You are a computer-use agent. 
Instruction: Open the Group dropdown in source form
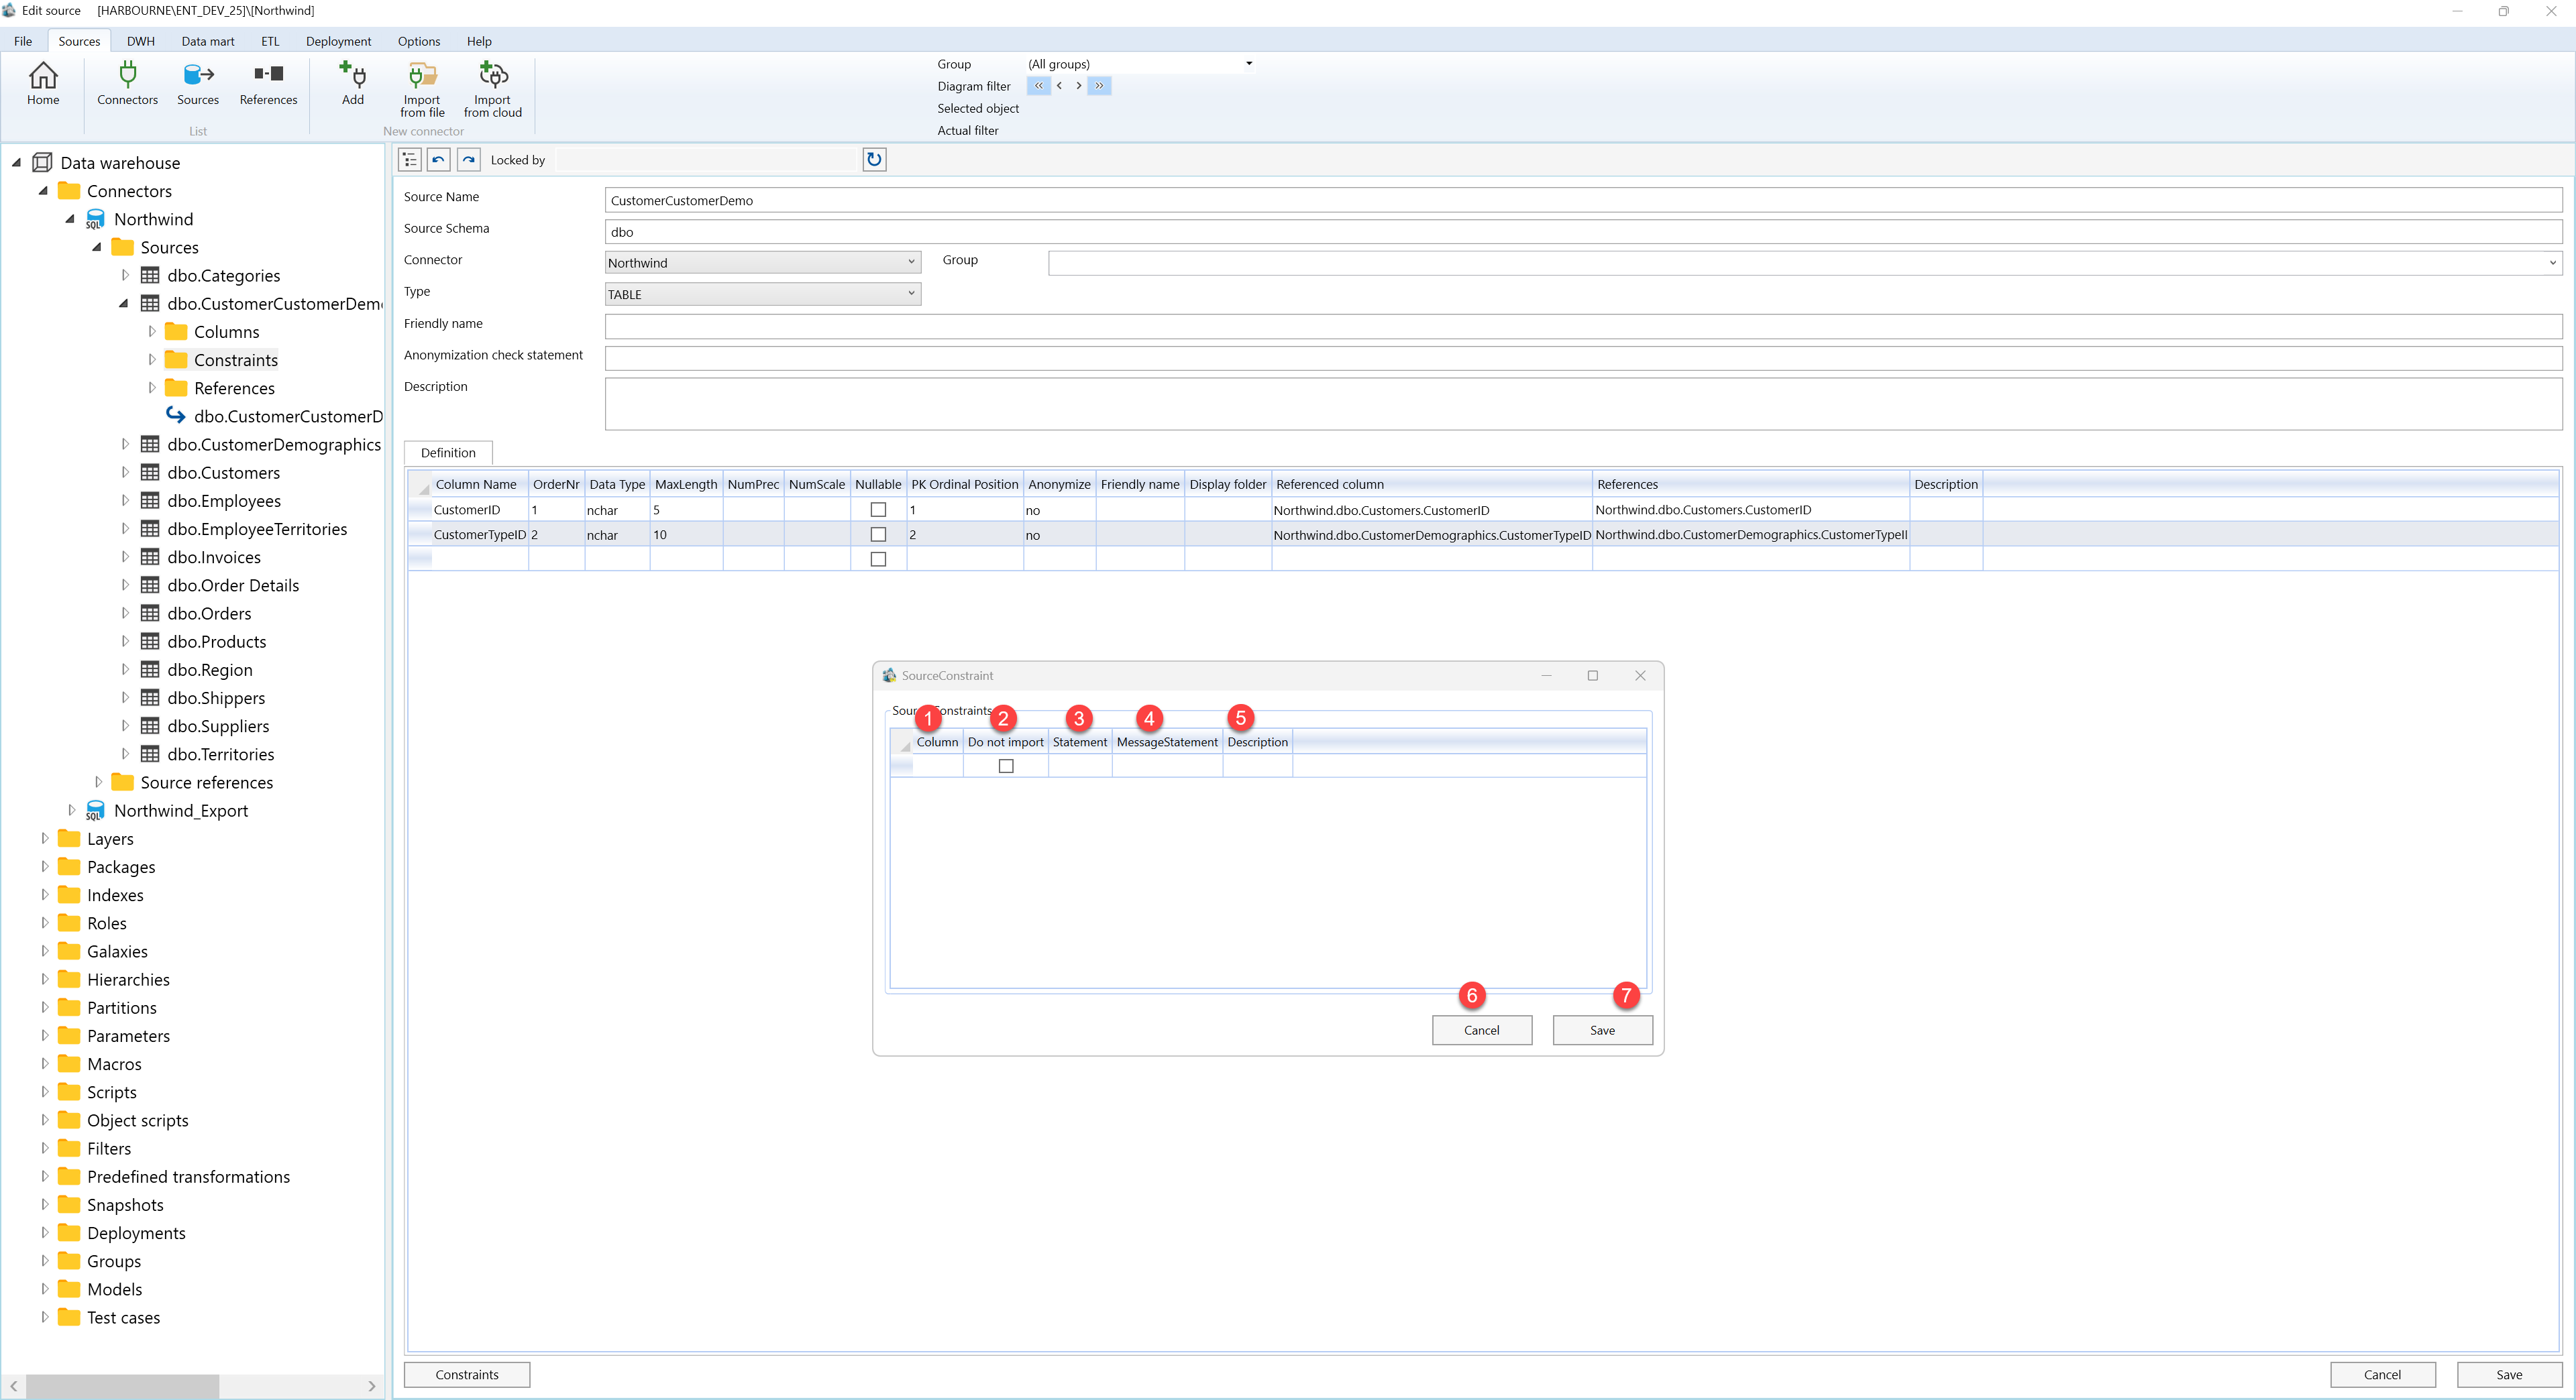pos(2552,263)
